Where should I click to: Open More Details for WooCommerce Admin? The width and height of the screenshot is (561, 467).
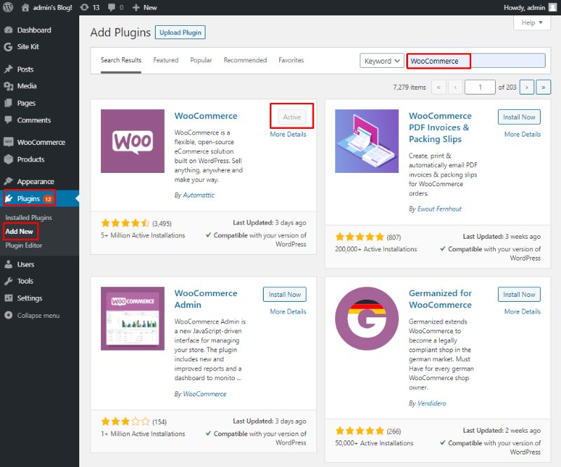[x=288, y=312]
